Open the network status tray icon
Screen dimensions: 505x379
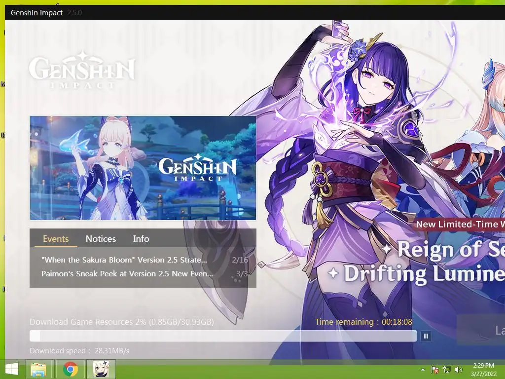pos(447,370)
